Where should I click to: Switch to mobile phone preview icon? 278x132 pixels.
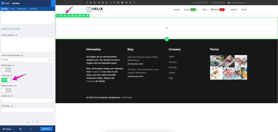[x=37, y=122]
